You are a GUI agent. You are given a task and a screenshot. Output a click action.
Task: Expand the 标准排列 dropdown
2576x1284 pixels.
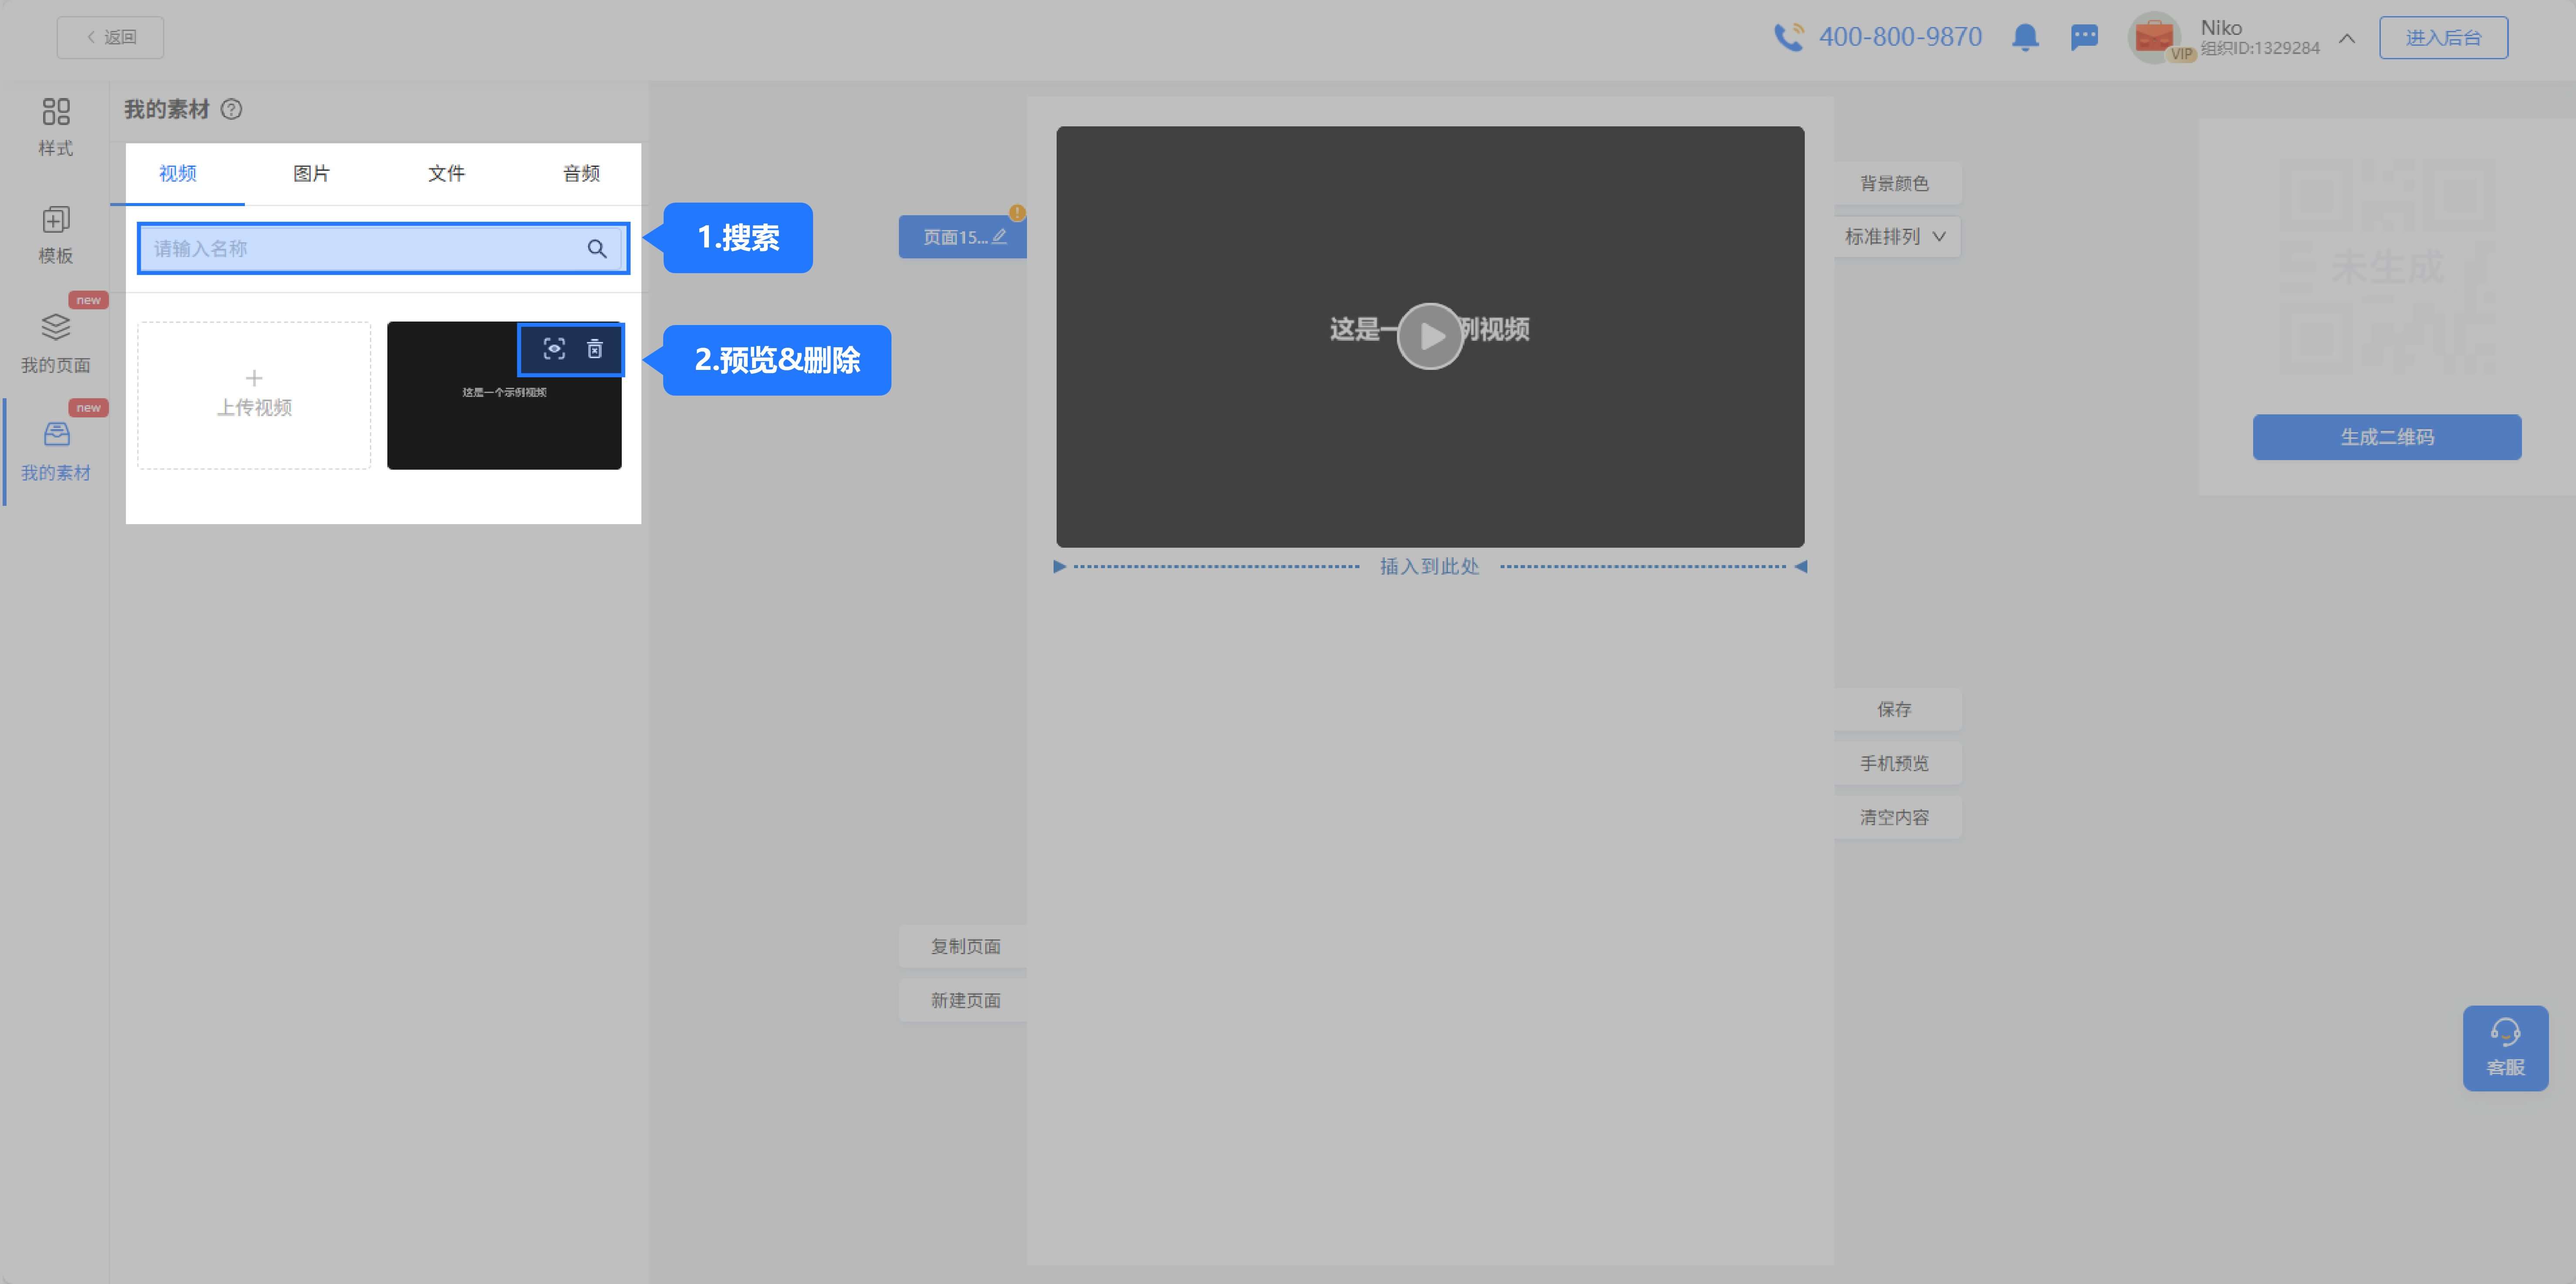click(x=1896, y=237)
